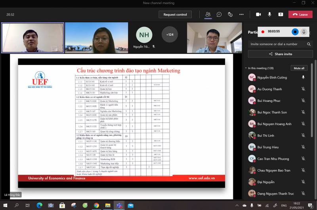
Task: Click the NH participant avatar
Action: pos(144,34)
